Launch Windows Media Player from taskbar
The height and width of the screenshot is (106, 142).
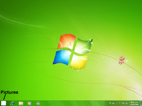(29, 103)
